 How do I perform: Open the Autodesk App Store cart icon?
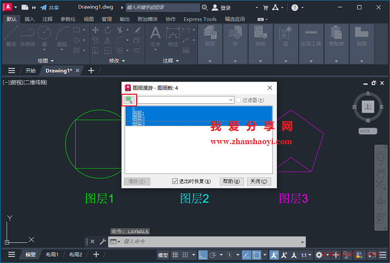pos(266,7)
